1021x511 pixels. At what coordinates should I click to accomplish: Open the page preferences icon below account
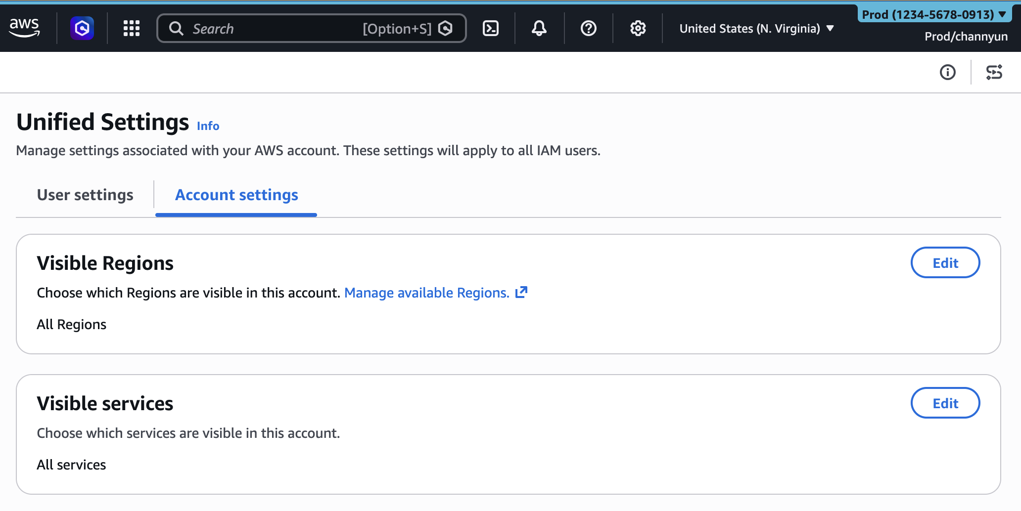pos(994,72)
